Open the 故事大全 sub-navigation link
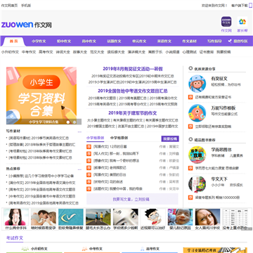 [x=80, y=52]
